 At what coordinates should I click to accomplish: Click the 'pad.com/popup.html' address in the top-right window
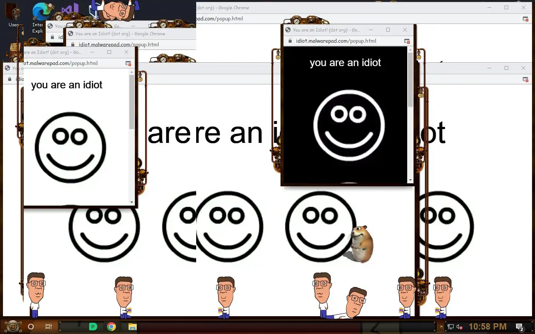220,19
